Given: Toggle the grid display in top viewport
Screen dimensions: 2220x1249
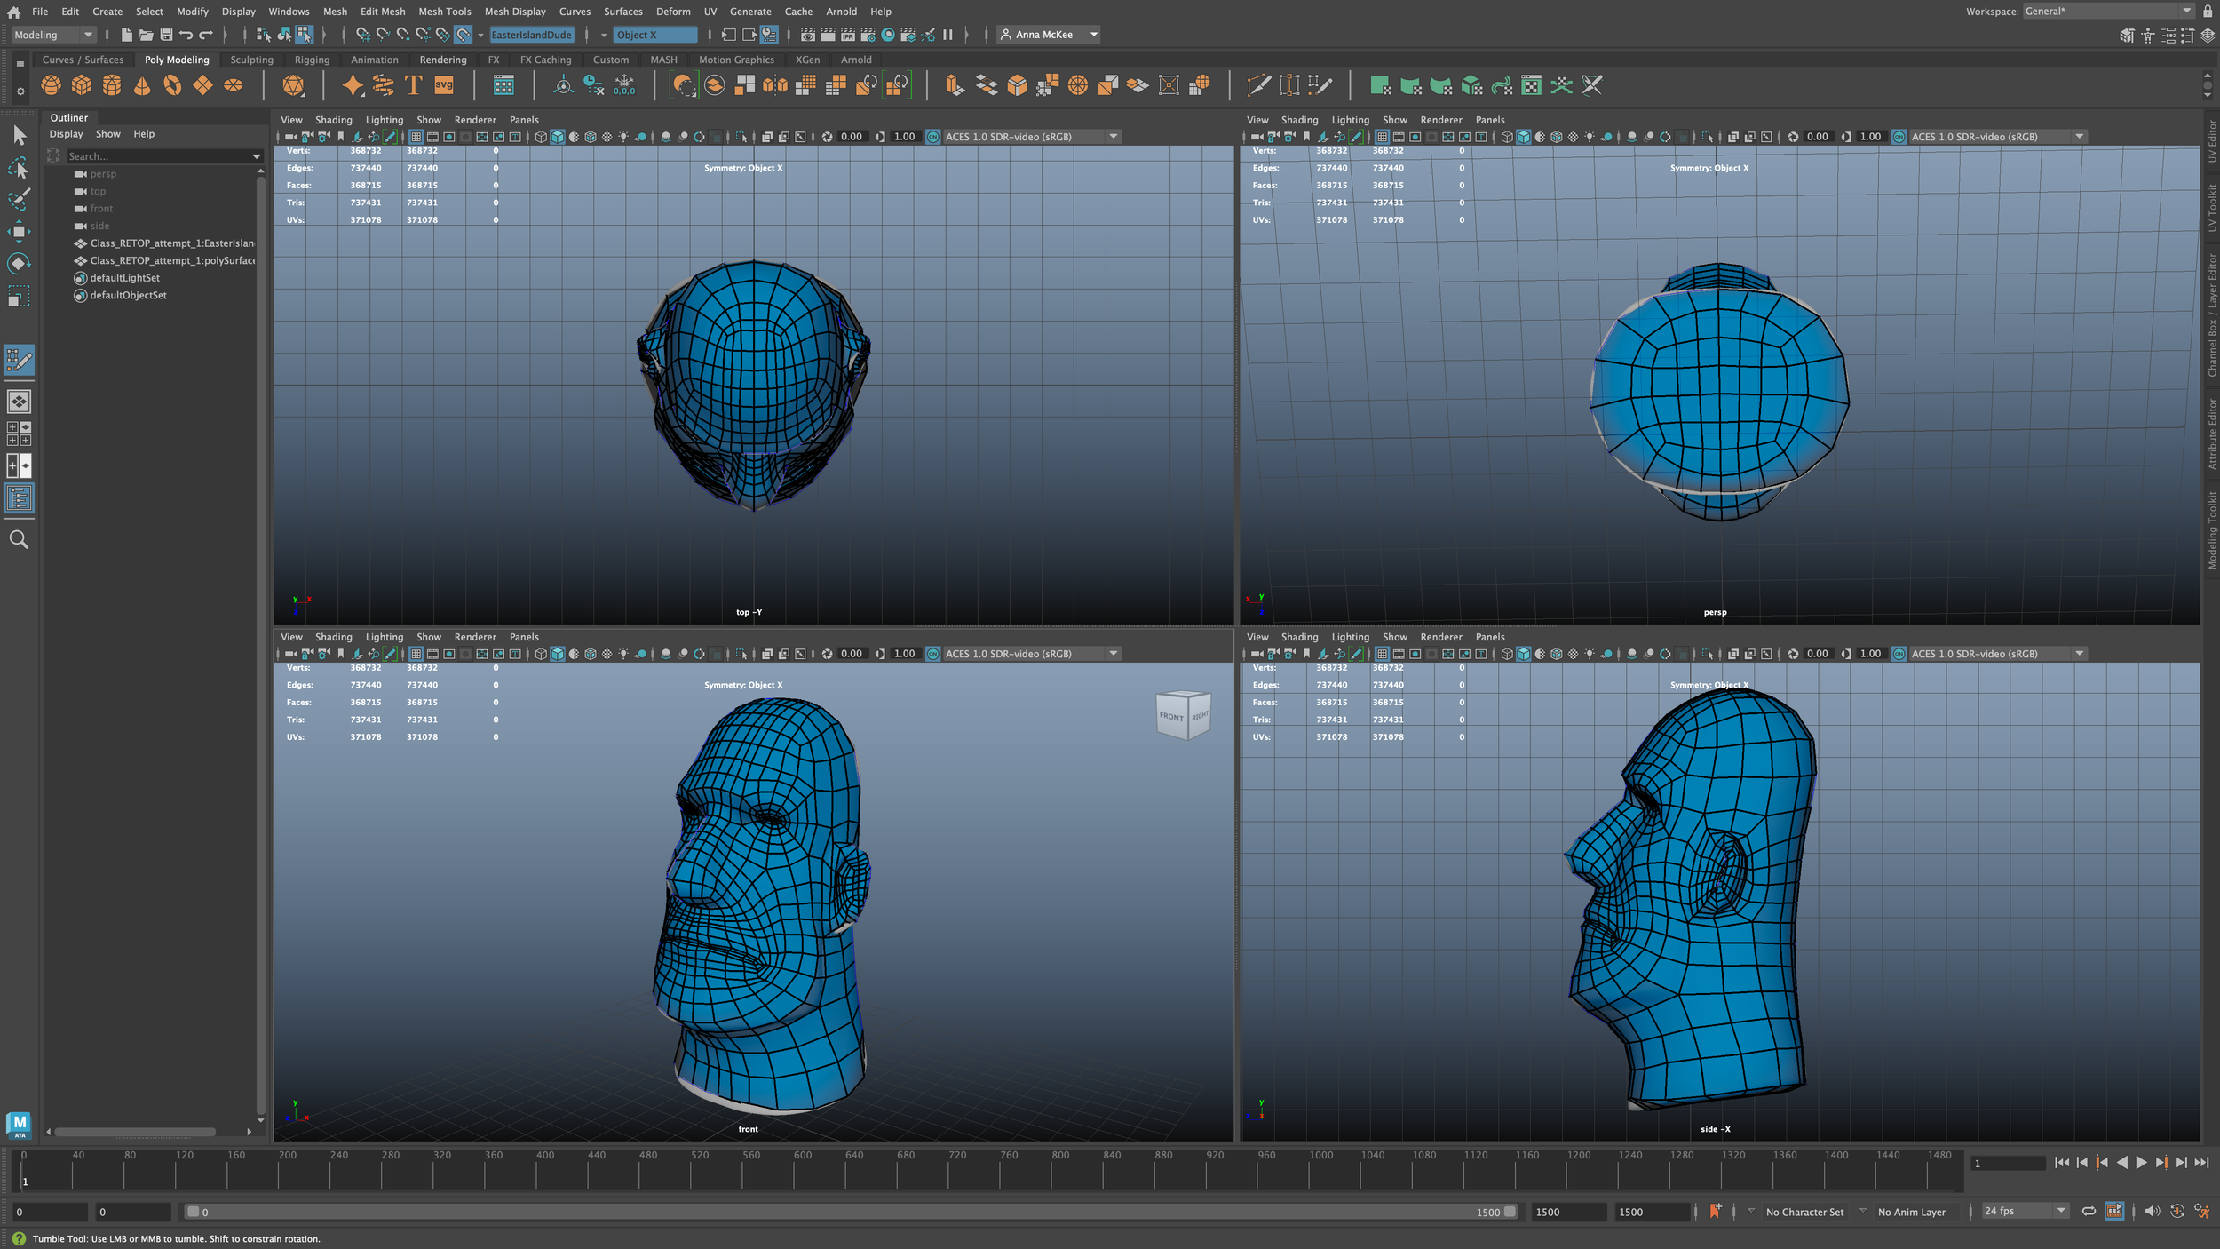Looking at the screenshot, I should point(416,137).
